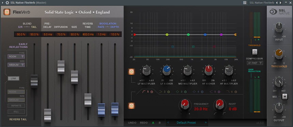
Task: Click the Pre-Delay fader handle
Action: 47,115
